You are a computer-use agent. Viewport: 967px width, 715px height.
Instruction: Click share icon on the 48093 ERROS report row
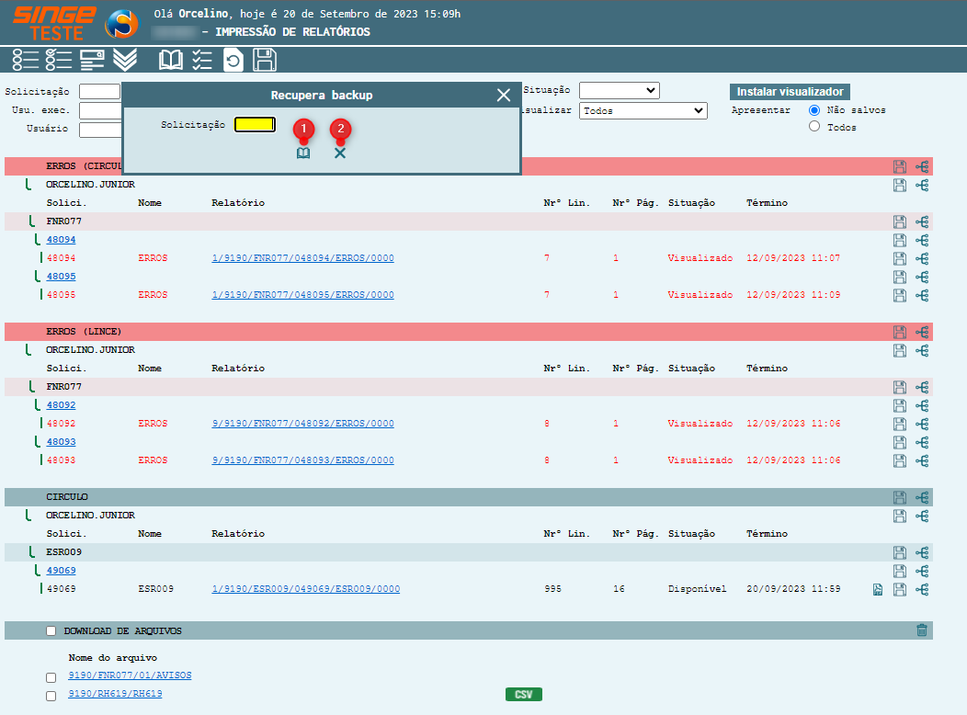point(922,460)
